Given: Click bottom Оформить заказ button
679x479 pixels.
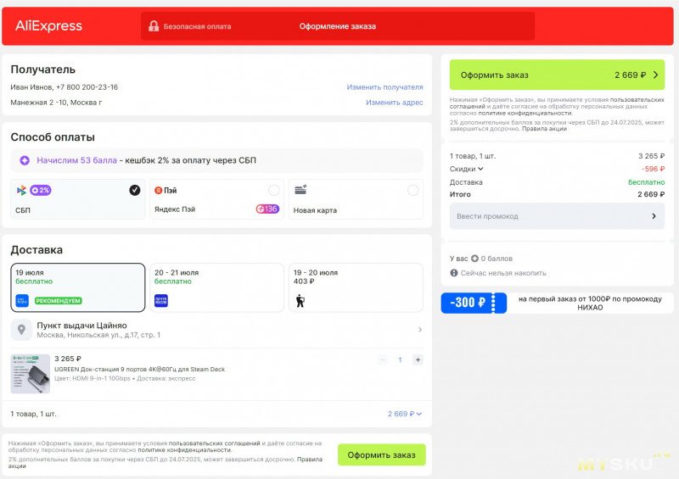Looking at the screenshot, I should click(x=381, y=454).
